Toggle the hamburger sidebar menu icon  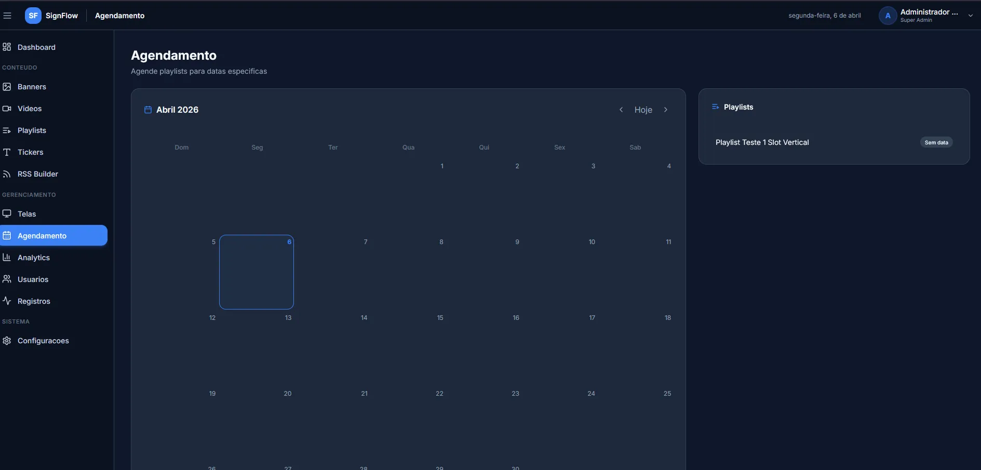click(x=7, y=16)
